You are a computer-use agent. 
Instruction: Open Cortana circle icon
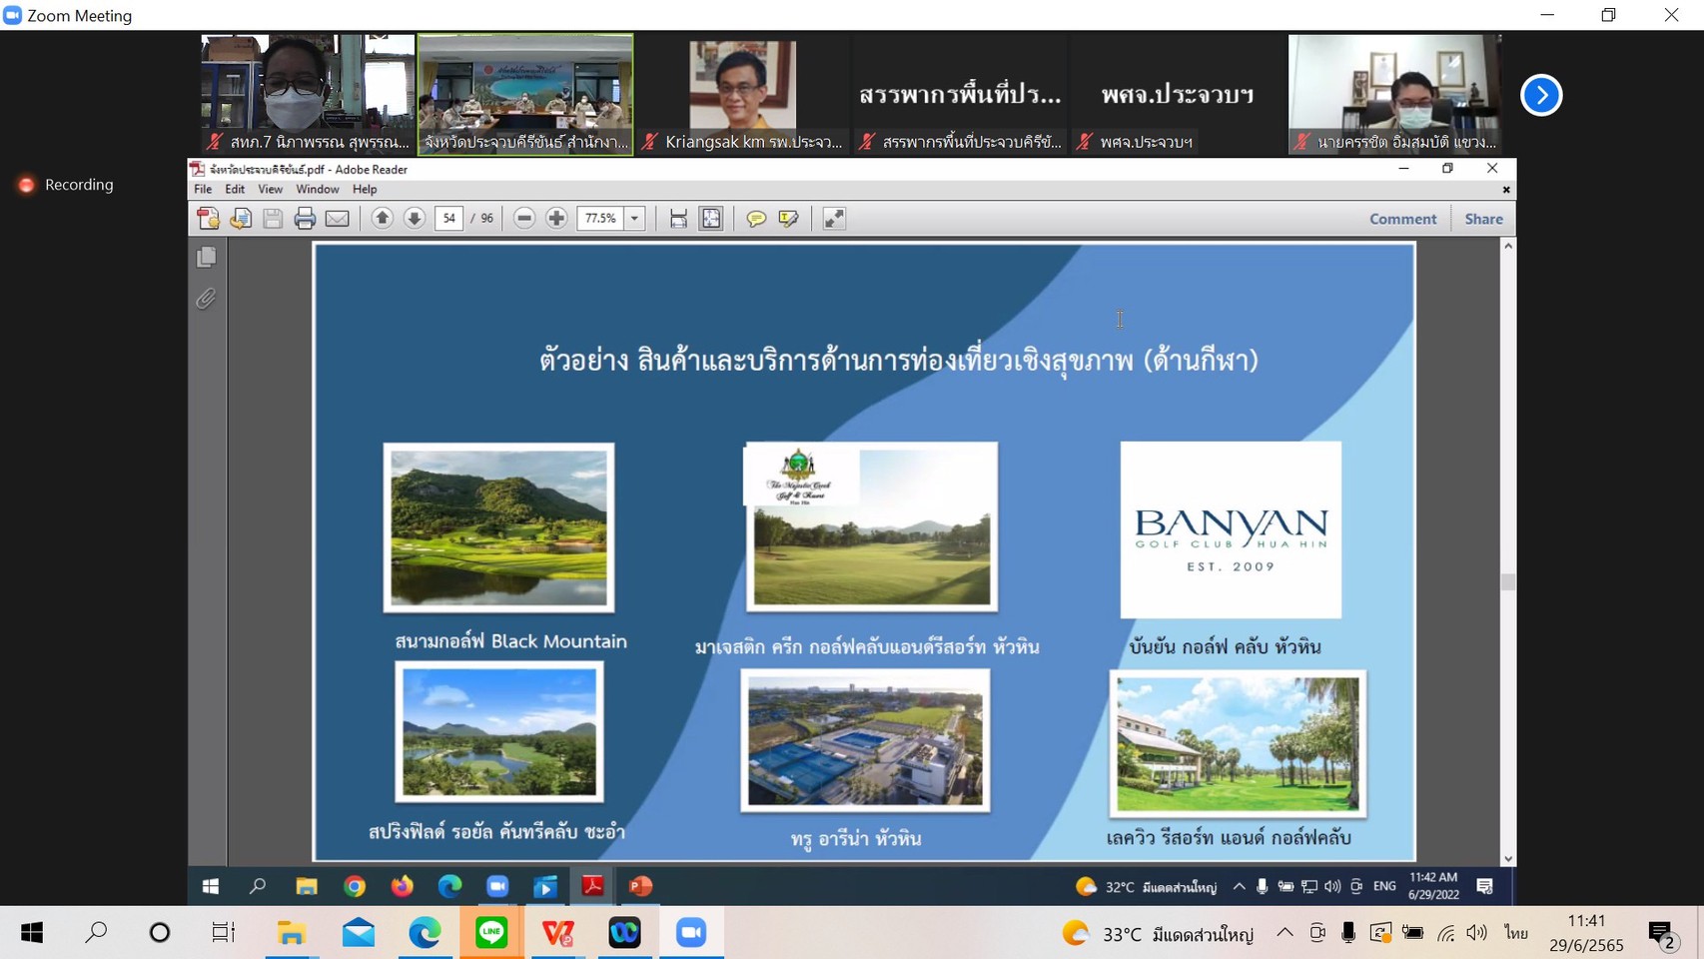(160, 933)
